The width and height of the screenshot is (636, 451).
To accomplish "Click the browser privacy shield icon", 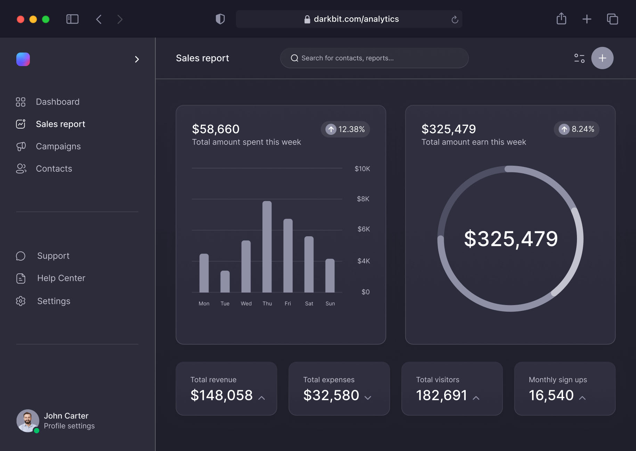I will [220, 19].
